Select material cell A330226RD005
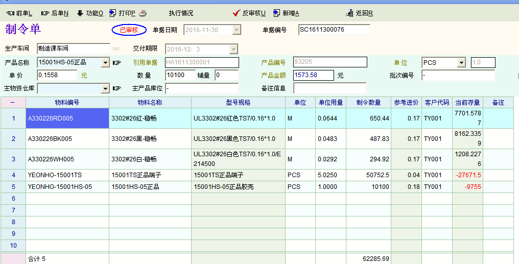Viewport: 519px width, 264px height. coord(67,118)
